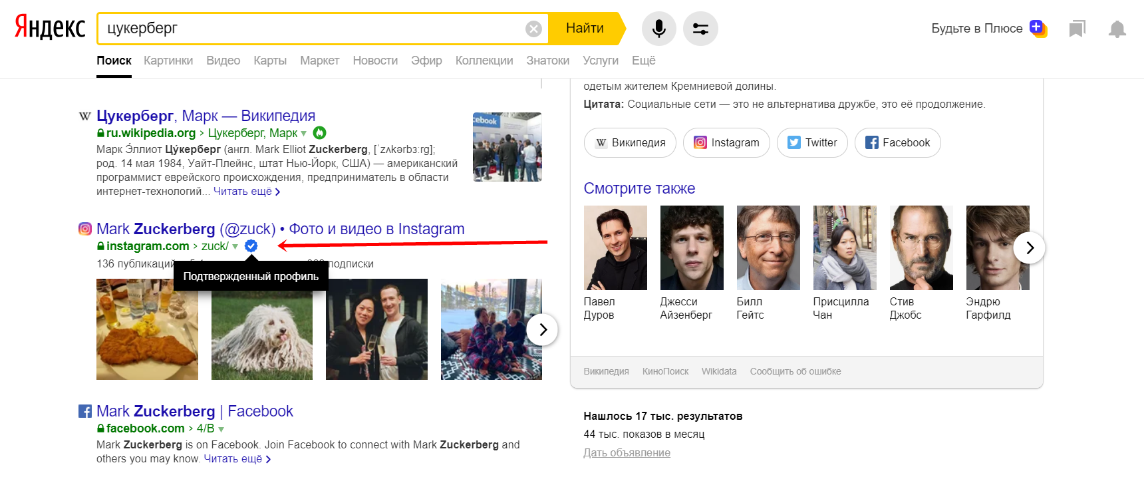Click into the search input field
This screenshot has width=1144, height=479.
point(313,29)
